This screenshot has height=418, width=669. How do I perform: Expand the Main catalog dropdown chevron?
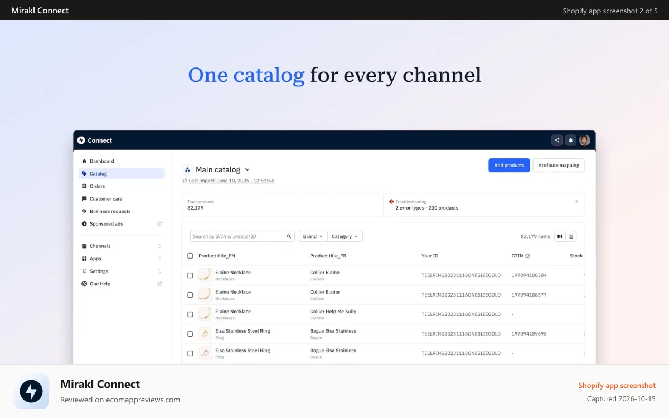pos(248,169)
